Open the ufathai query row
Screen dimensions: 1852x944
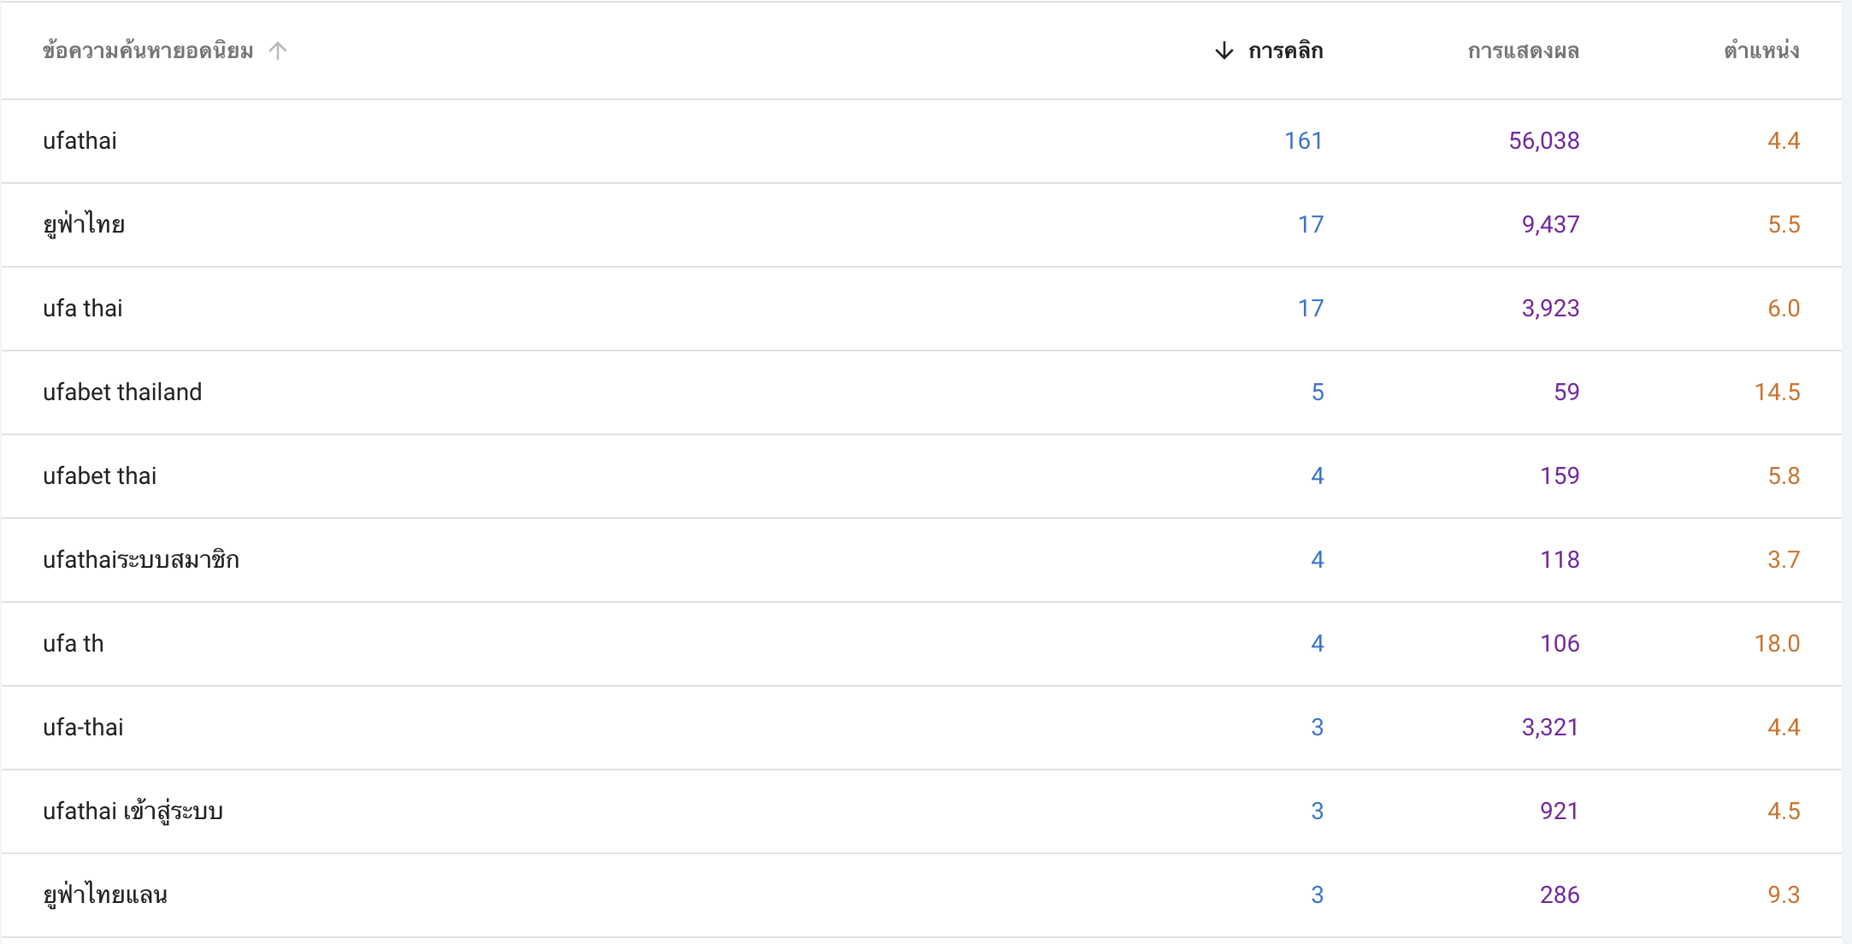pos(922,141)
